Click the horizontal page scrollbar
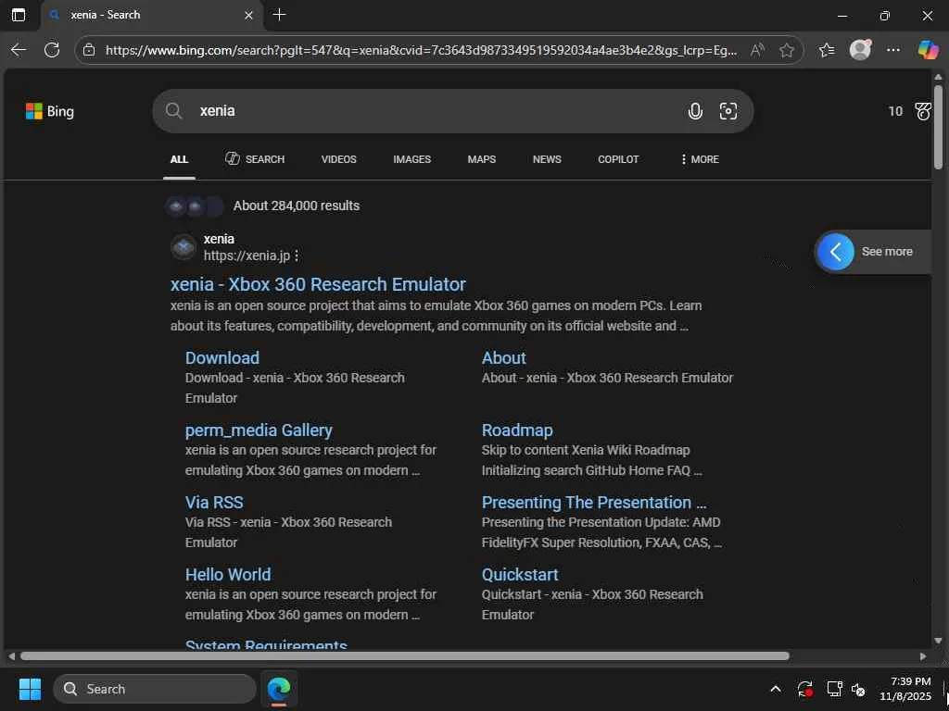This screenshot has width=949, height=711. click(404, 656)
